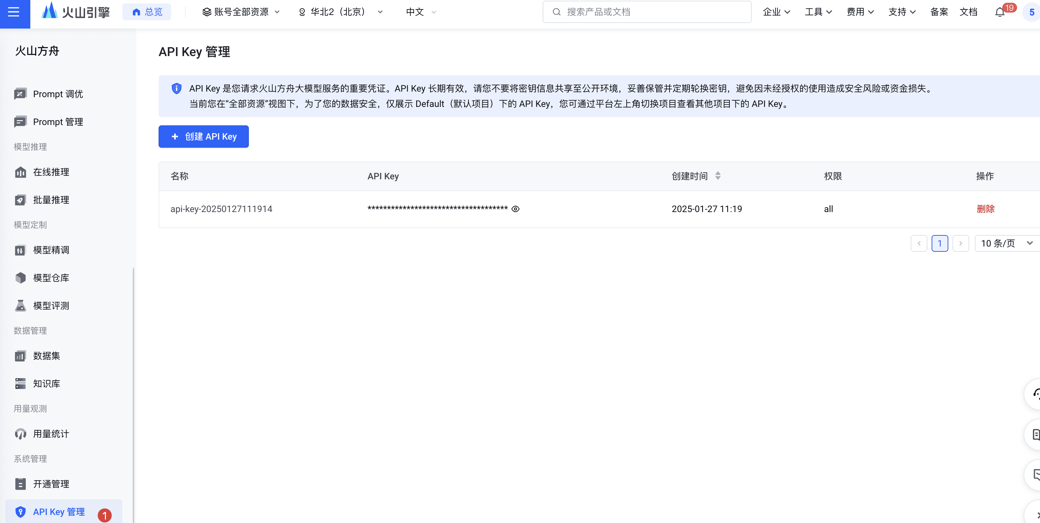Viewport: 1040px width, 523px height.
Task: Click the 在线推理 sidebar icon
Action: (x=20, y=172)
